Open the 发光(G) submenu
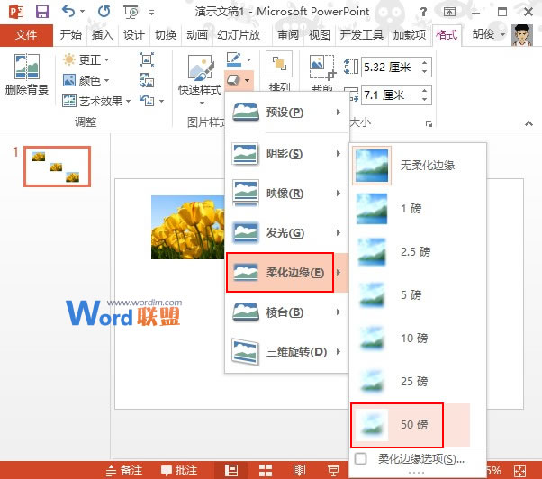The image size is (542, 479). pos(286,232)
